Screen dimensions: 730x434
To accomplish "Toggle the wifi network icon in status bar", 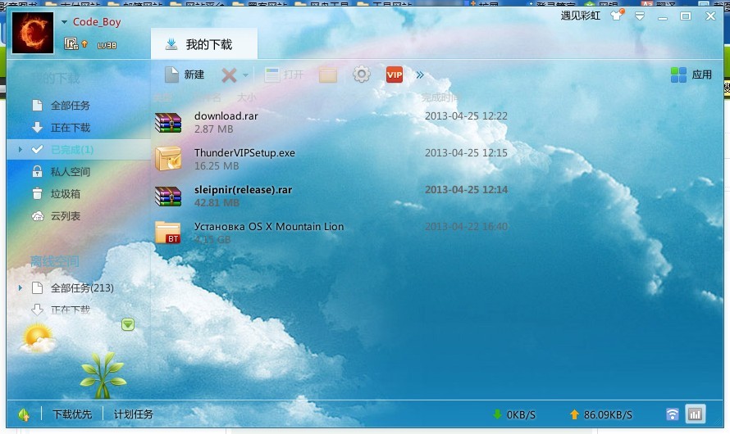I will coord(673,414).
